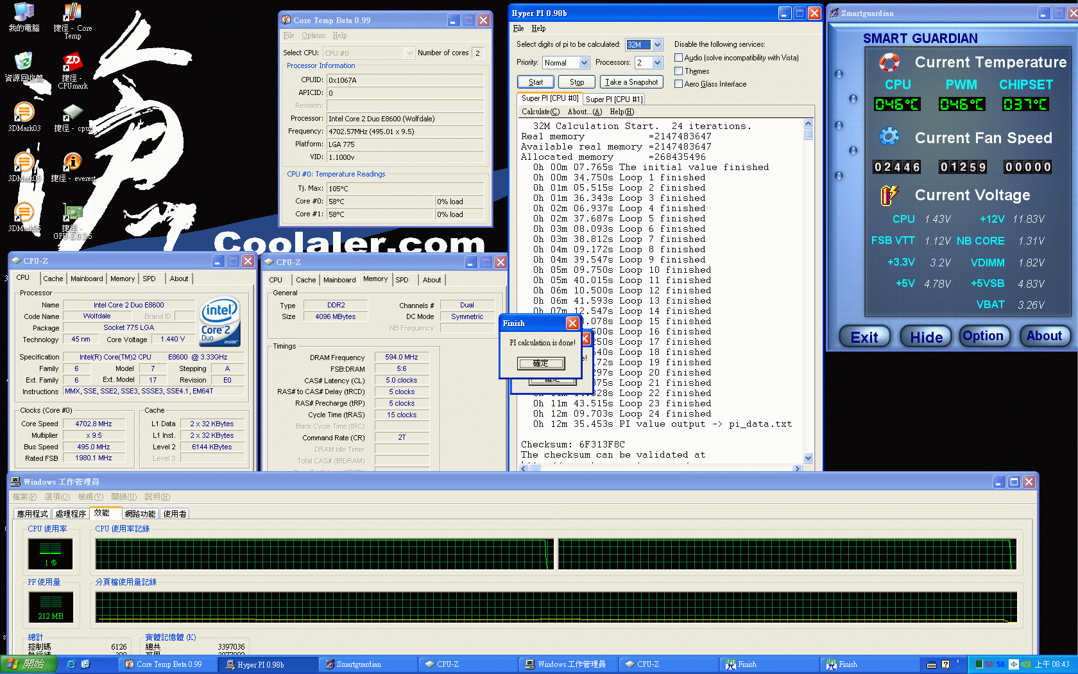Click the tray help question mark icon

click(945, 664)
